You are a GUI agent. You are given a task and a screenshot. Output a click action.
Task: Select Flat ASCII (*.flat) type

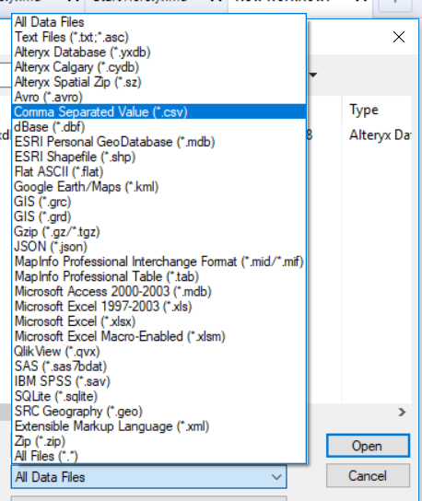(x=158, y=172)
